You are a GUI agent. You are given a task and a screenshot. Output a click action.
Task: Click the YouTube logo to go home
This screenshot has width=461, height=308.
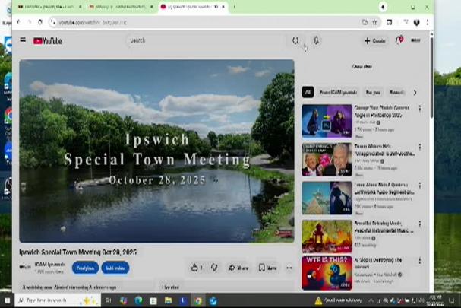48,41
